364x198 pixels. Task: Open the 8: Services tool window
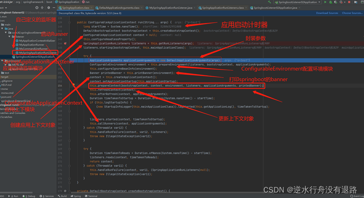tap(47, 196)
